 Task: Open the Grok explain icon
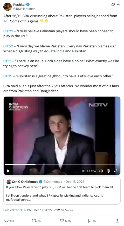(113, 5)
